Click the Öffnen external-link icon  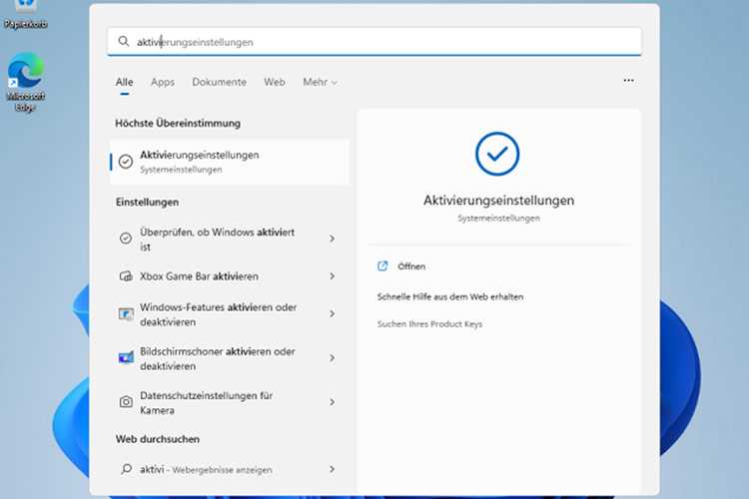382,266
